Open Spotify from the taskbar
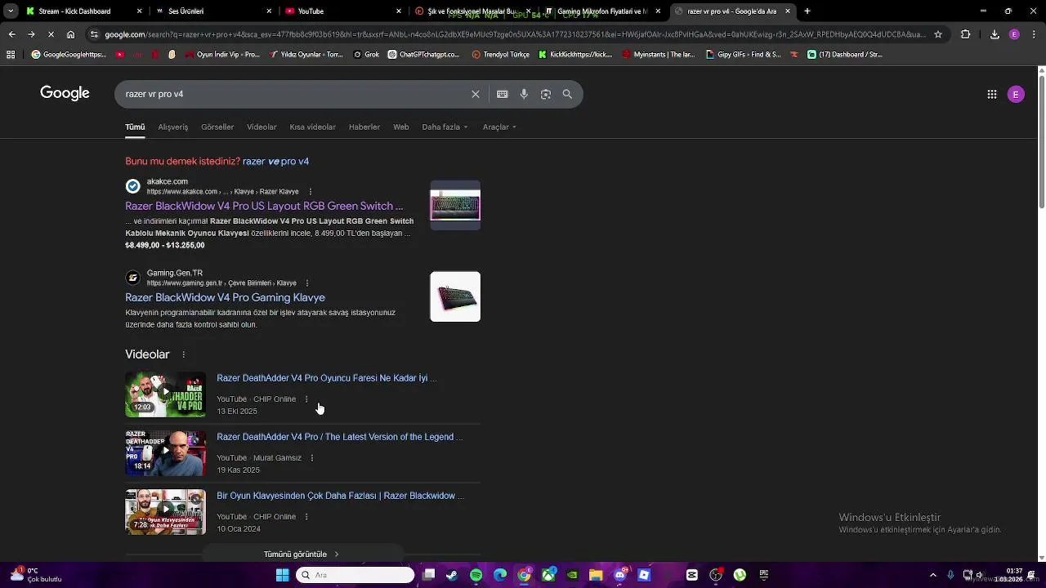Viewport: 1046px width, 588px height. point(476,575)
